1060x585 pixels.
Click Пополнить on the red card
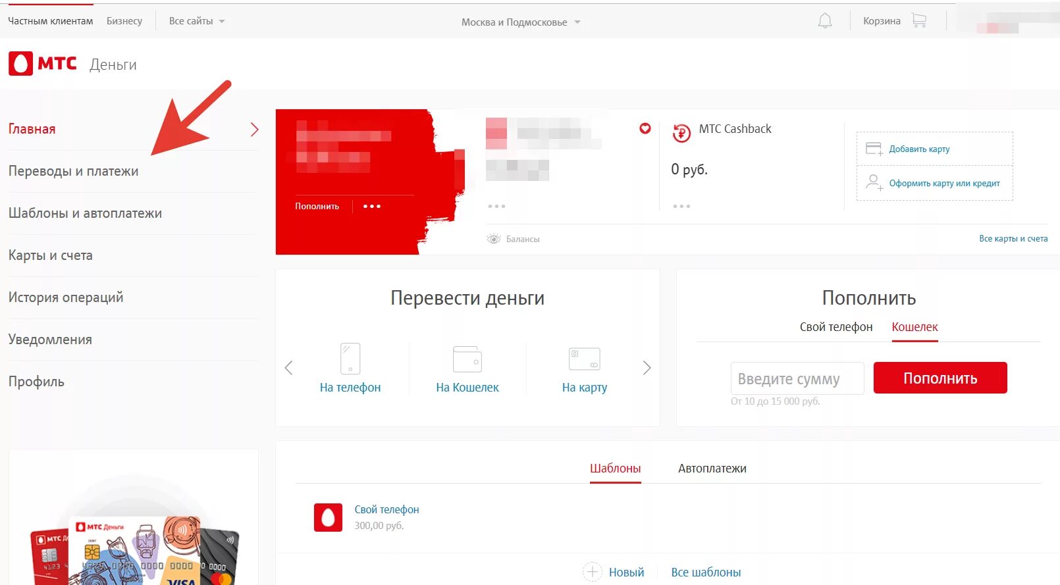[317, 206]
